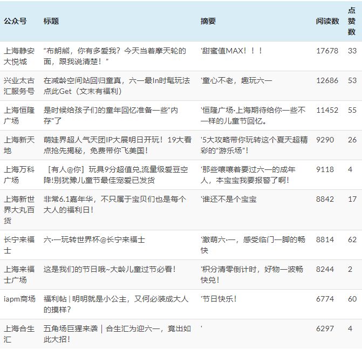Click read count 8244
This screenshot has height=349, width=362.
(x=325, y=269)
